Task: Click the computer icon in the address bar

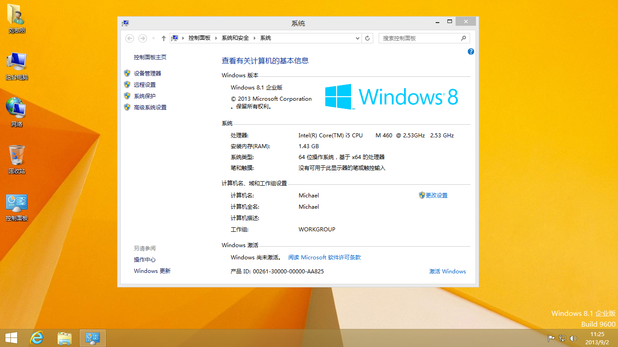Action: click(175, 38)
